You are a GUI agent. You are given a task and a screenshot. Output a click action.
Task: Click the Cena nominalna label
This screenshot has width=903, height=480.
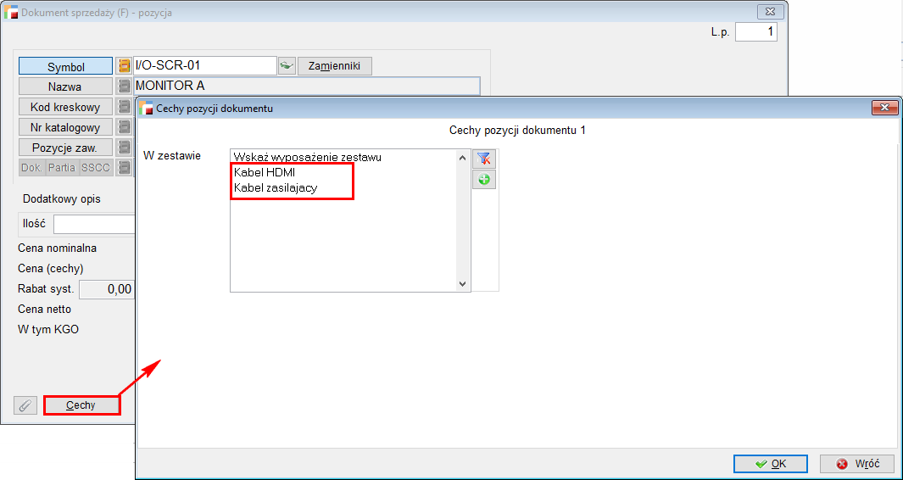(57, 248)
